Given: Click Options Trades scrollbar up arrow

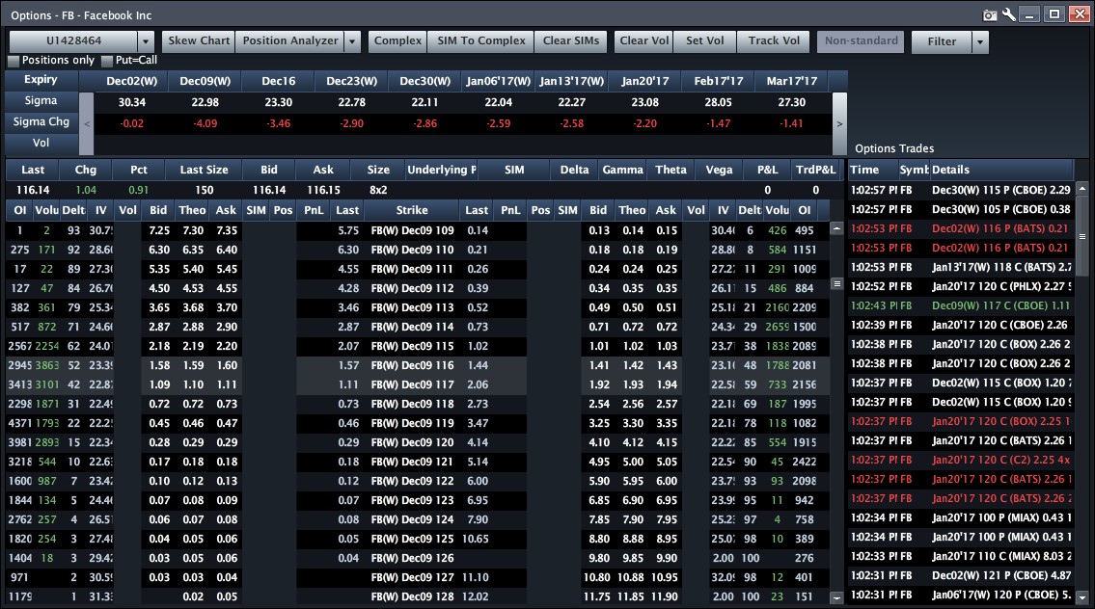Looking at the screenshot, I should (1084, 187).
